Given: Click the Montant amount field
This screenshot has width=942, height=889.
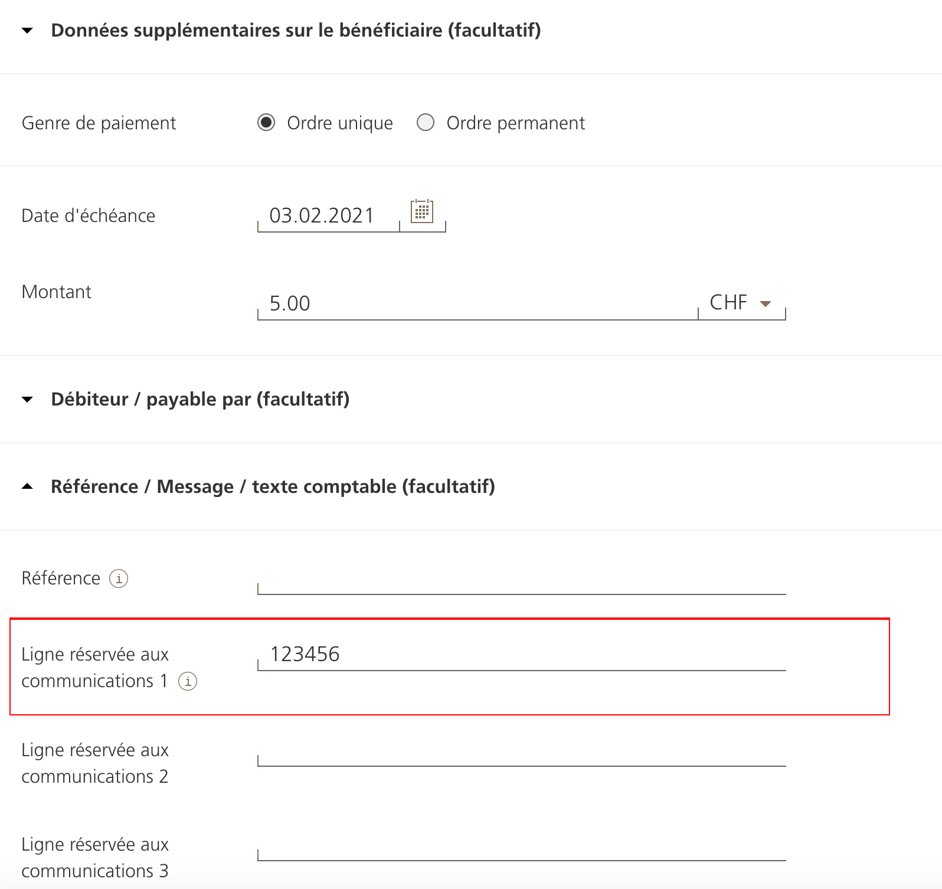Looking at the screenshot, I should [477, 303].
